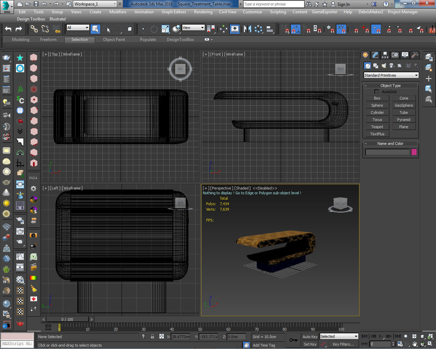This screenshot has height=349, width=436.
Task: Open the Rendering menu
Action: point(203,12)
